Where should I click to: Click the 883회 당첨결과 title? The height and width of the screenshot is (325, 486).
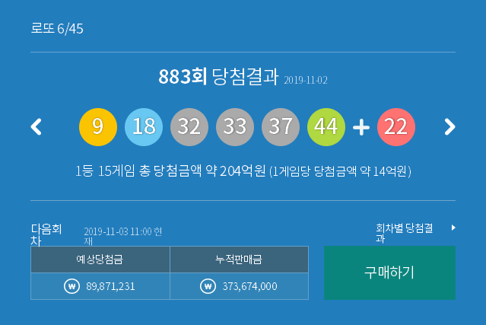point(218,76)
